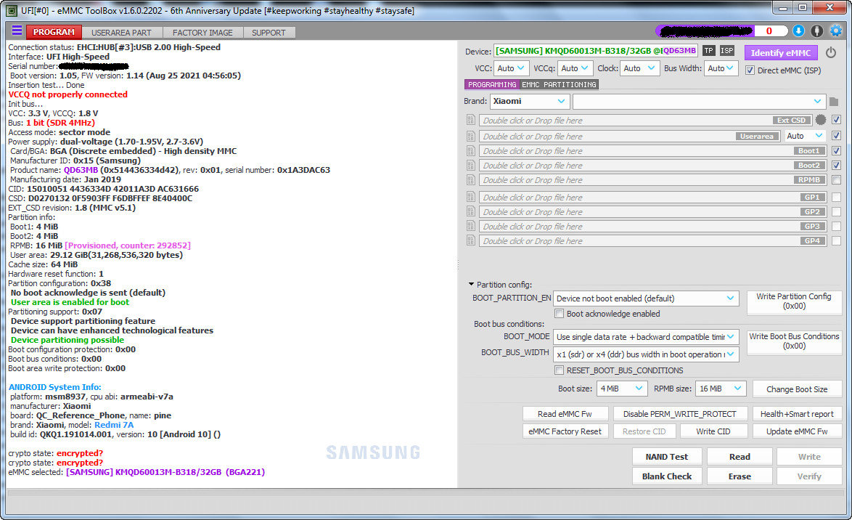Click the file icon on GP4 row
Image resolution: width=852 pixels, height=520 pixels.
pos(470,240)
